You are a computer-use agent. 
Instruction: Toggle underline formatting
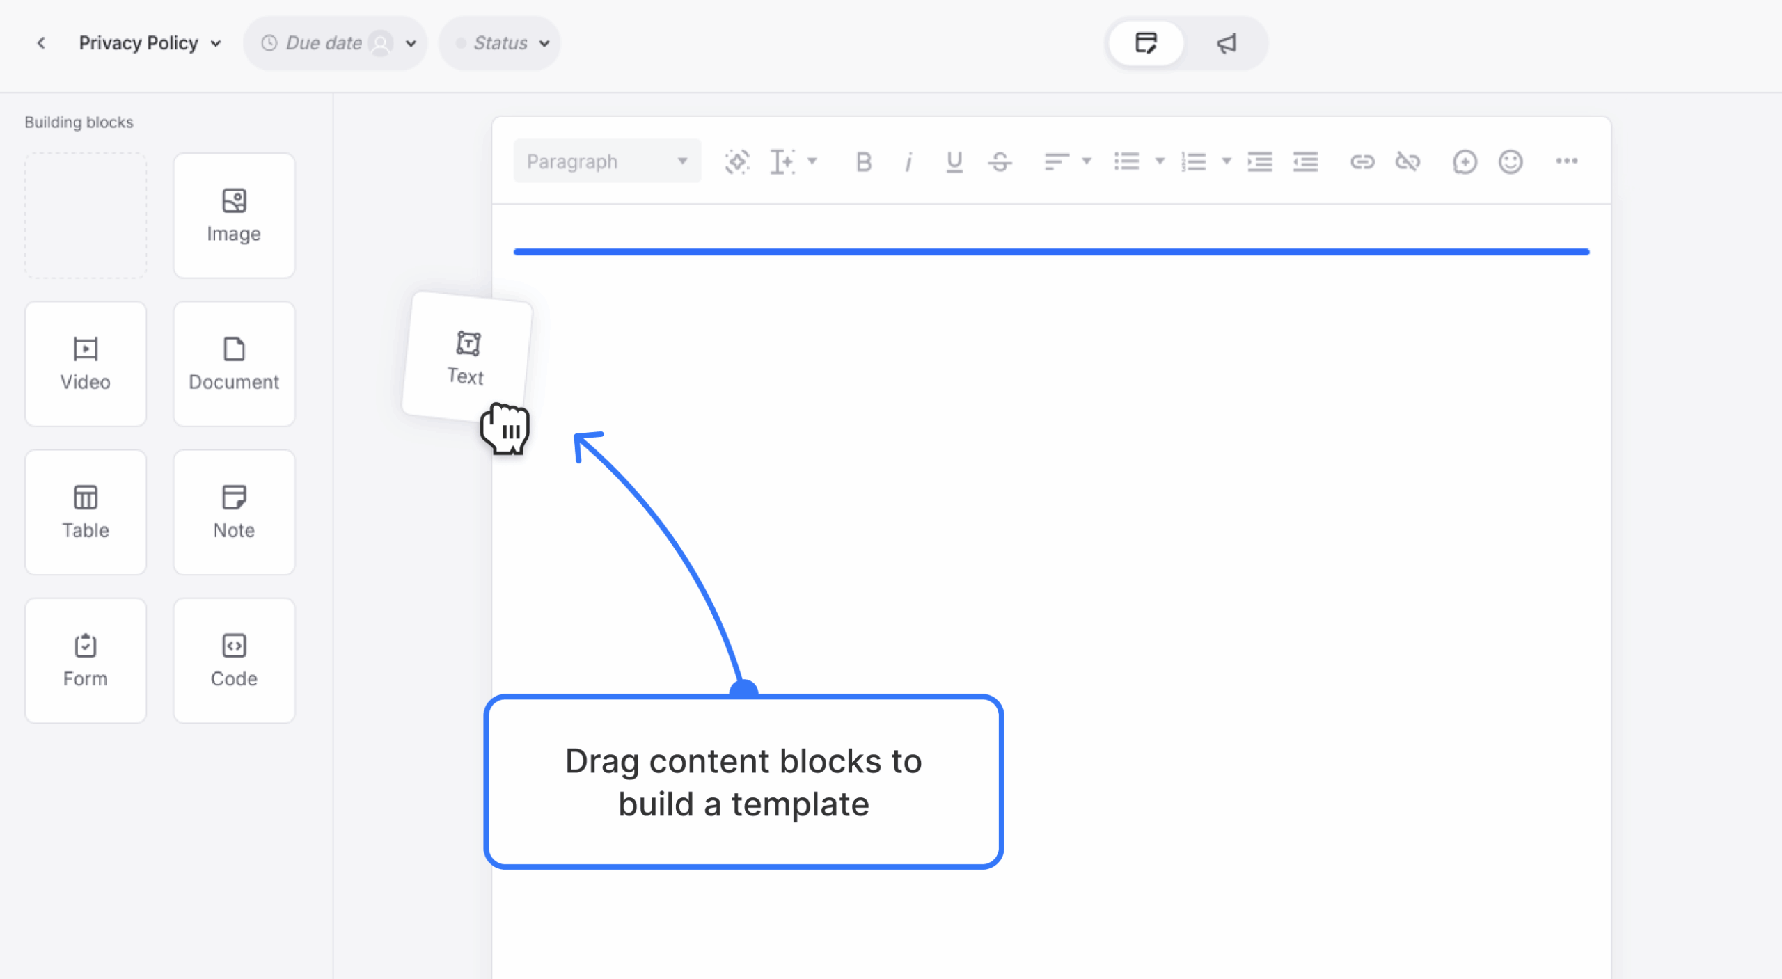point(954,161)
